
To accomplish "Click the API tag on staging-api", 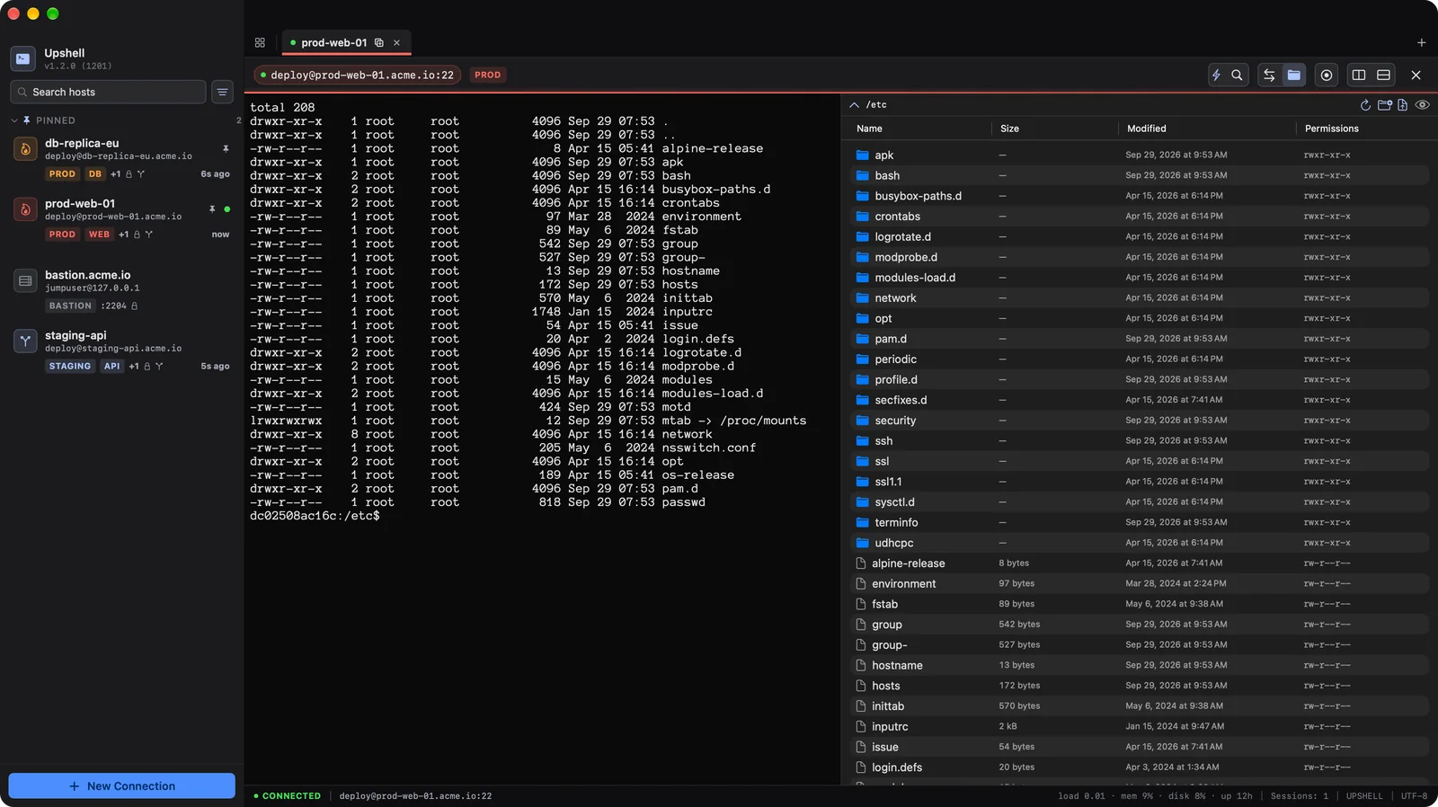I will point(111,367).
